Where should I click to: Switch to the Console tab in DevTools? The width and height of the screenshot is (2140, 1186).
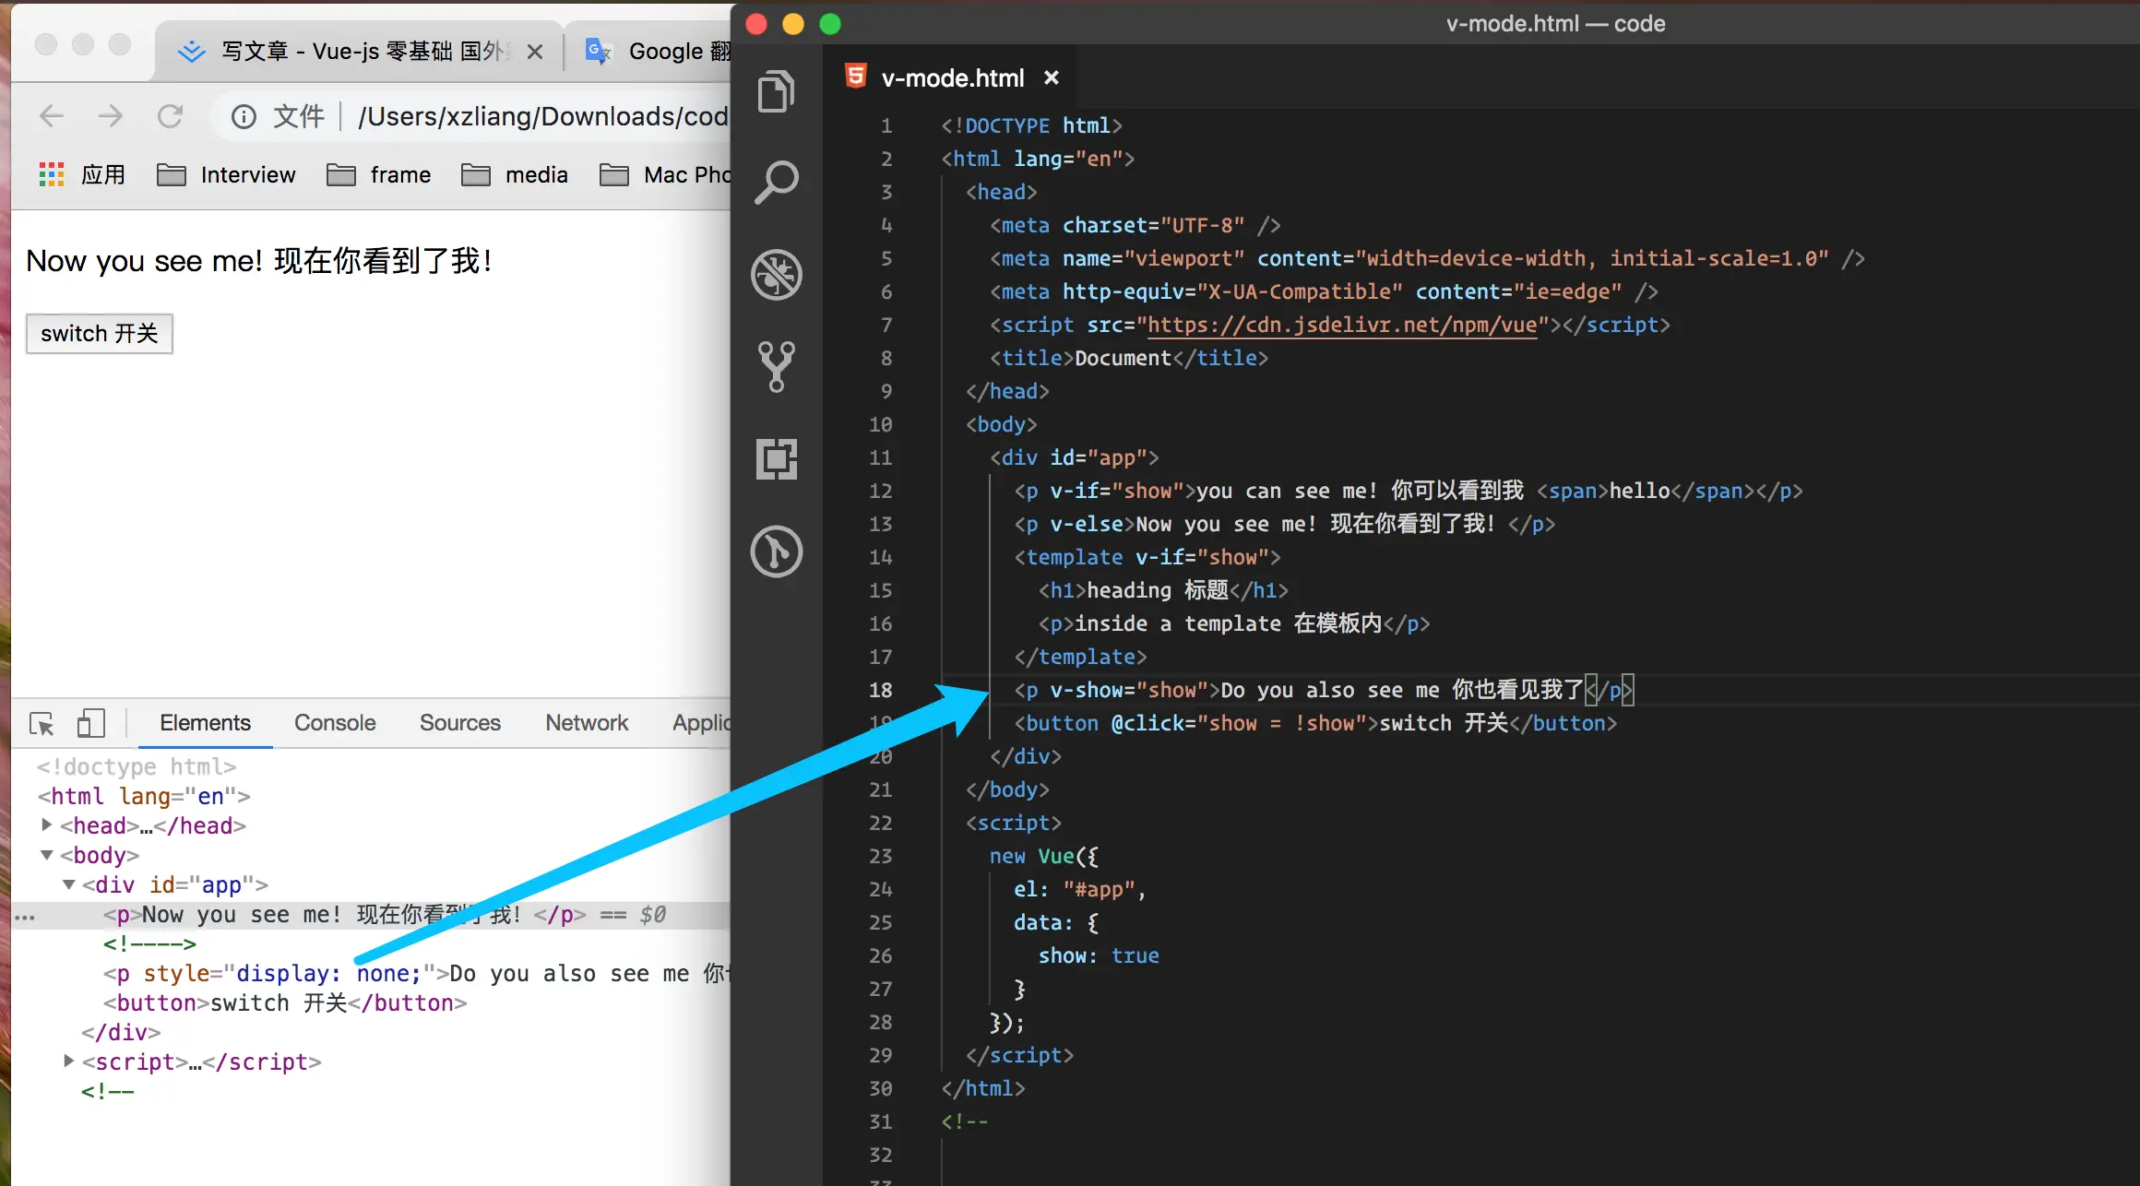(335, 723)
